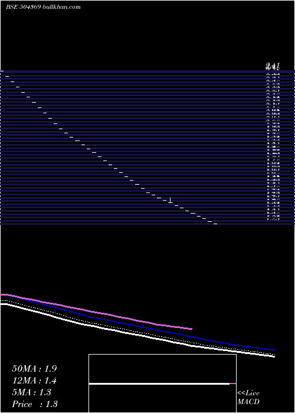Select the "5MA : 1.3" value
The image size is (295, 413).
(32, 392)
